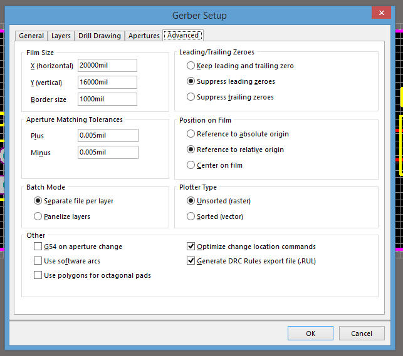Click the Y (vertical) film size field
403x356 pixels.
point(107,83)
